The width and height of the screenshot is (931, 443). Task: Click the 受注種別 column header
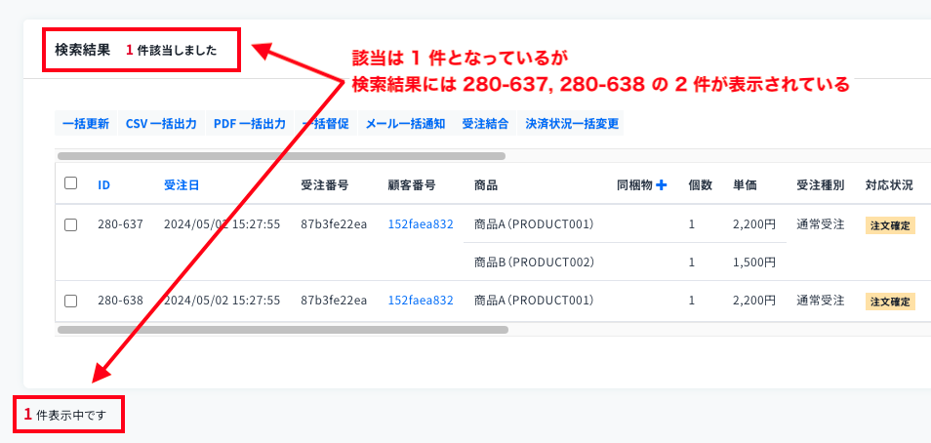pyautogui.click(x=820, y=185)
